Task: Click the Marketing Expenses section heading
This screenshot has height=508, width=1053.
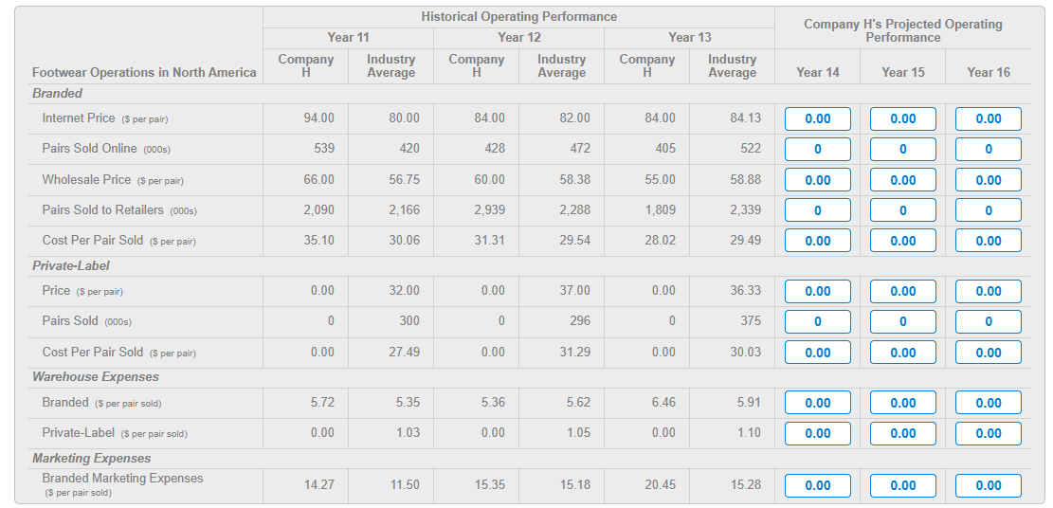Action: 91,459
